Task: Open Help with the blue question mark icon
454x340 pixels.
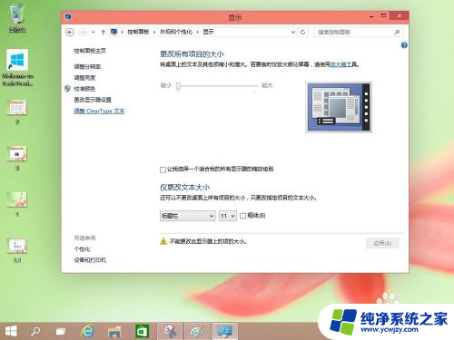Action: click(404, 45)
